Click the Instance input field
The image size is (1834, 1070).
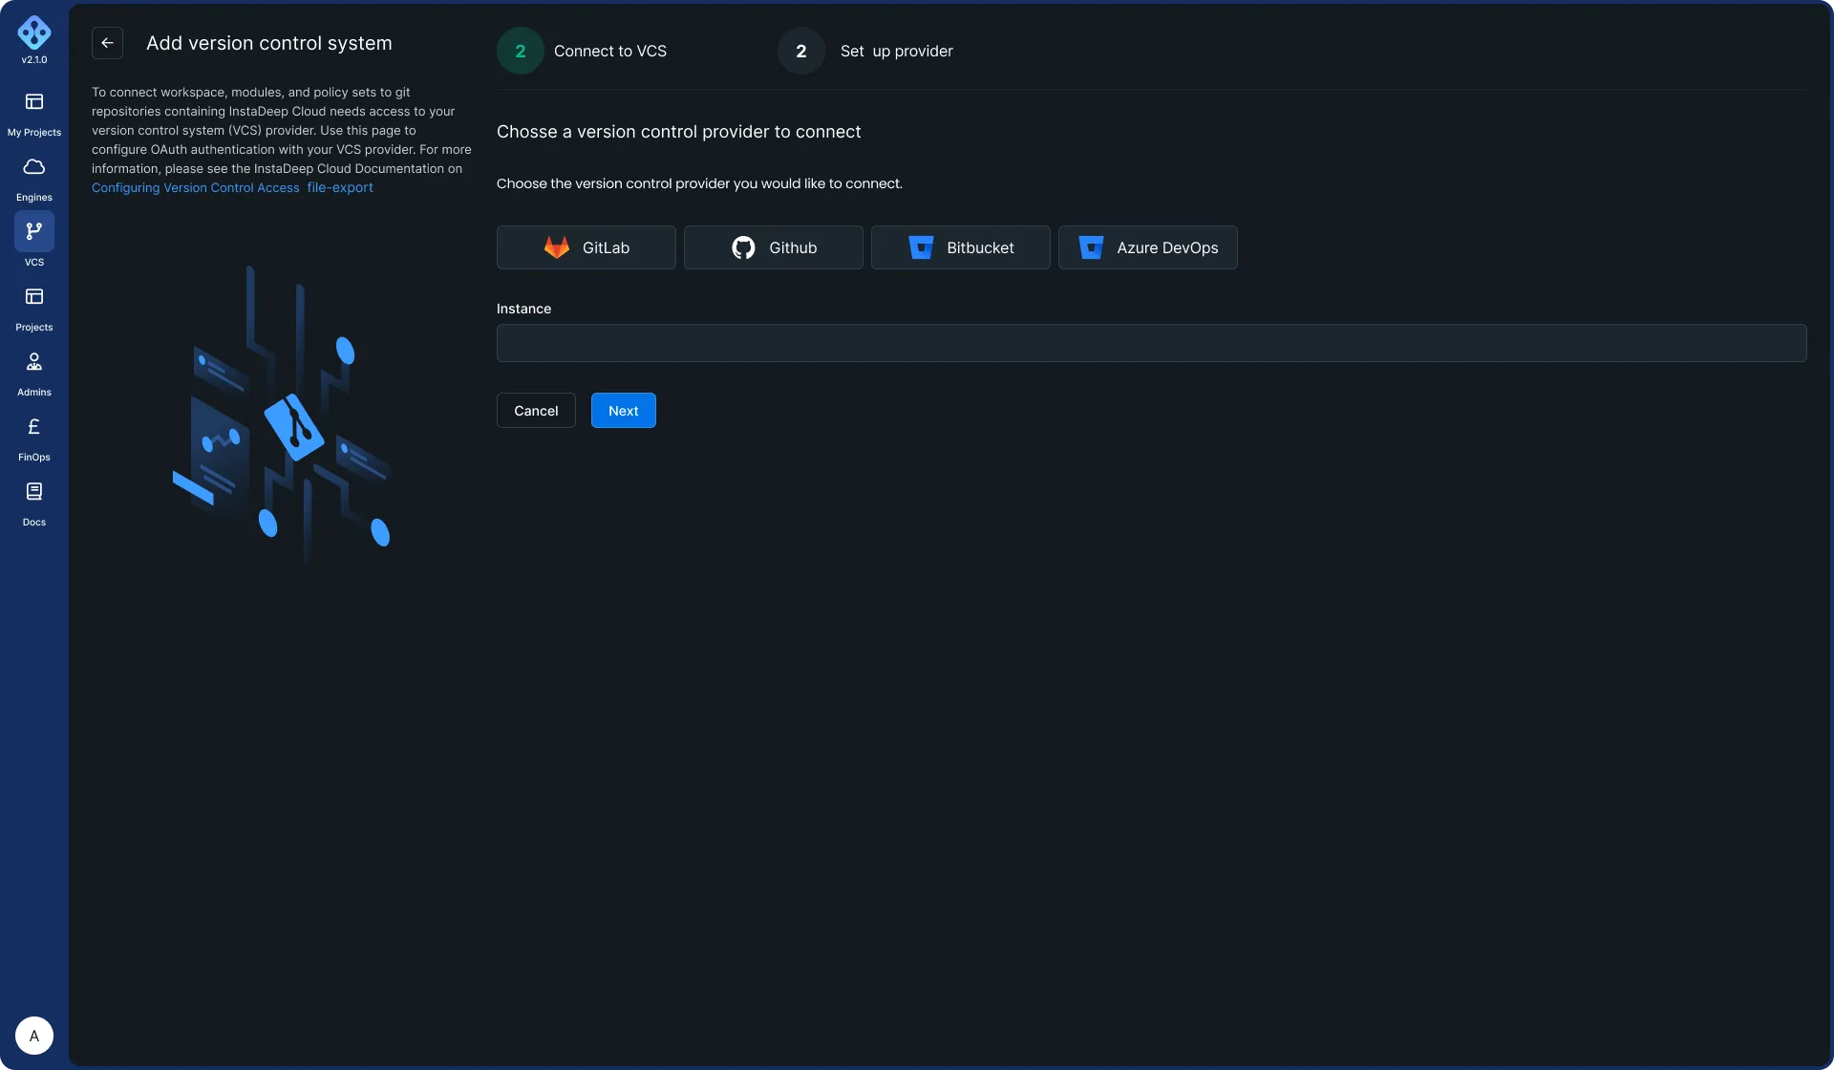pos(1151,343)
